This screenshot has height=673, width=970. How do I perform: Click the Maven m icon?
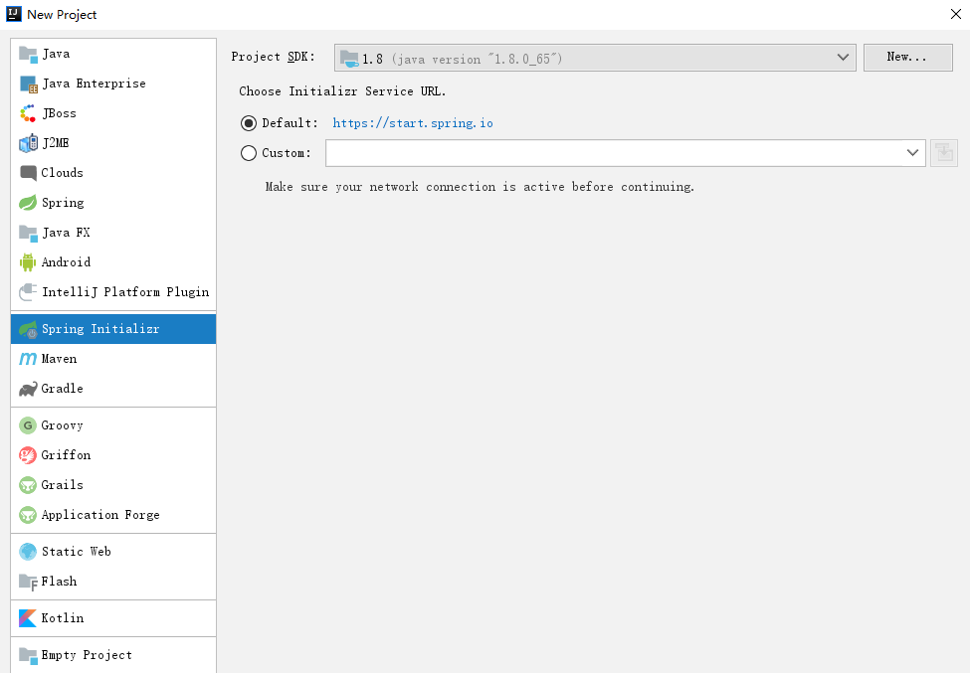point(28,359)
